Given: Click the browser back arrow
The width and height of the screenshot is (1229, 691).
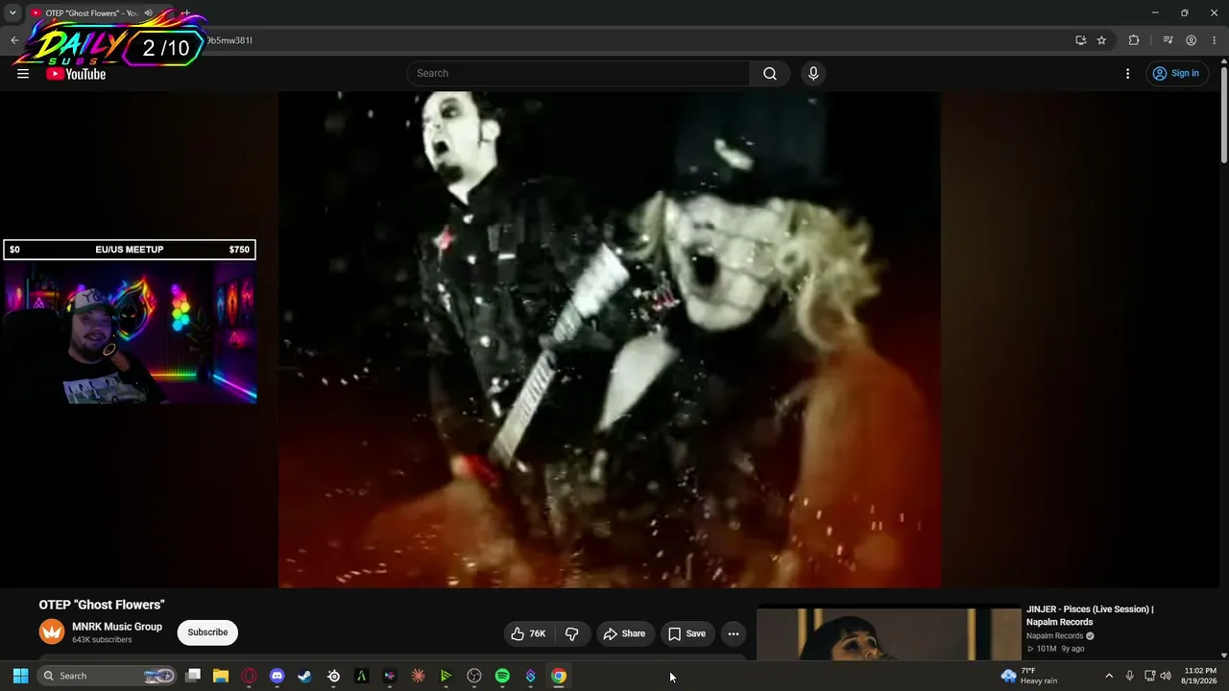Looking at the screenshot, I should click(14, 40).
